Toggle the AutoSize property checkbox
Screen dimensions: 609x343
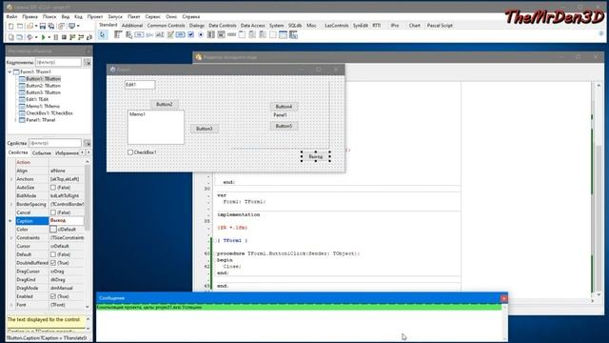tap(53, 188)
